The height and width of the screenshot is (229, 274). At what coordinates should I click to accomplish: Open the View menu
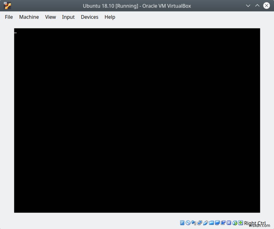[x=50, y=17]
